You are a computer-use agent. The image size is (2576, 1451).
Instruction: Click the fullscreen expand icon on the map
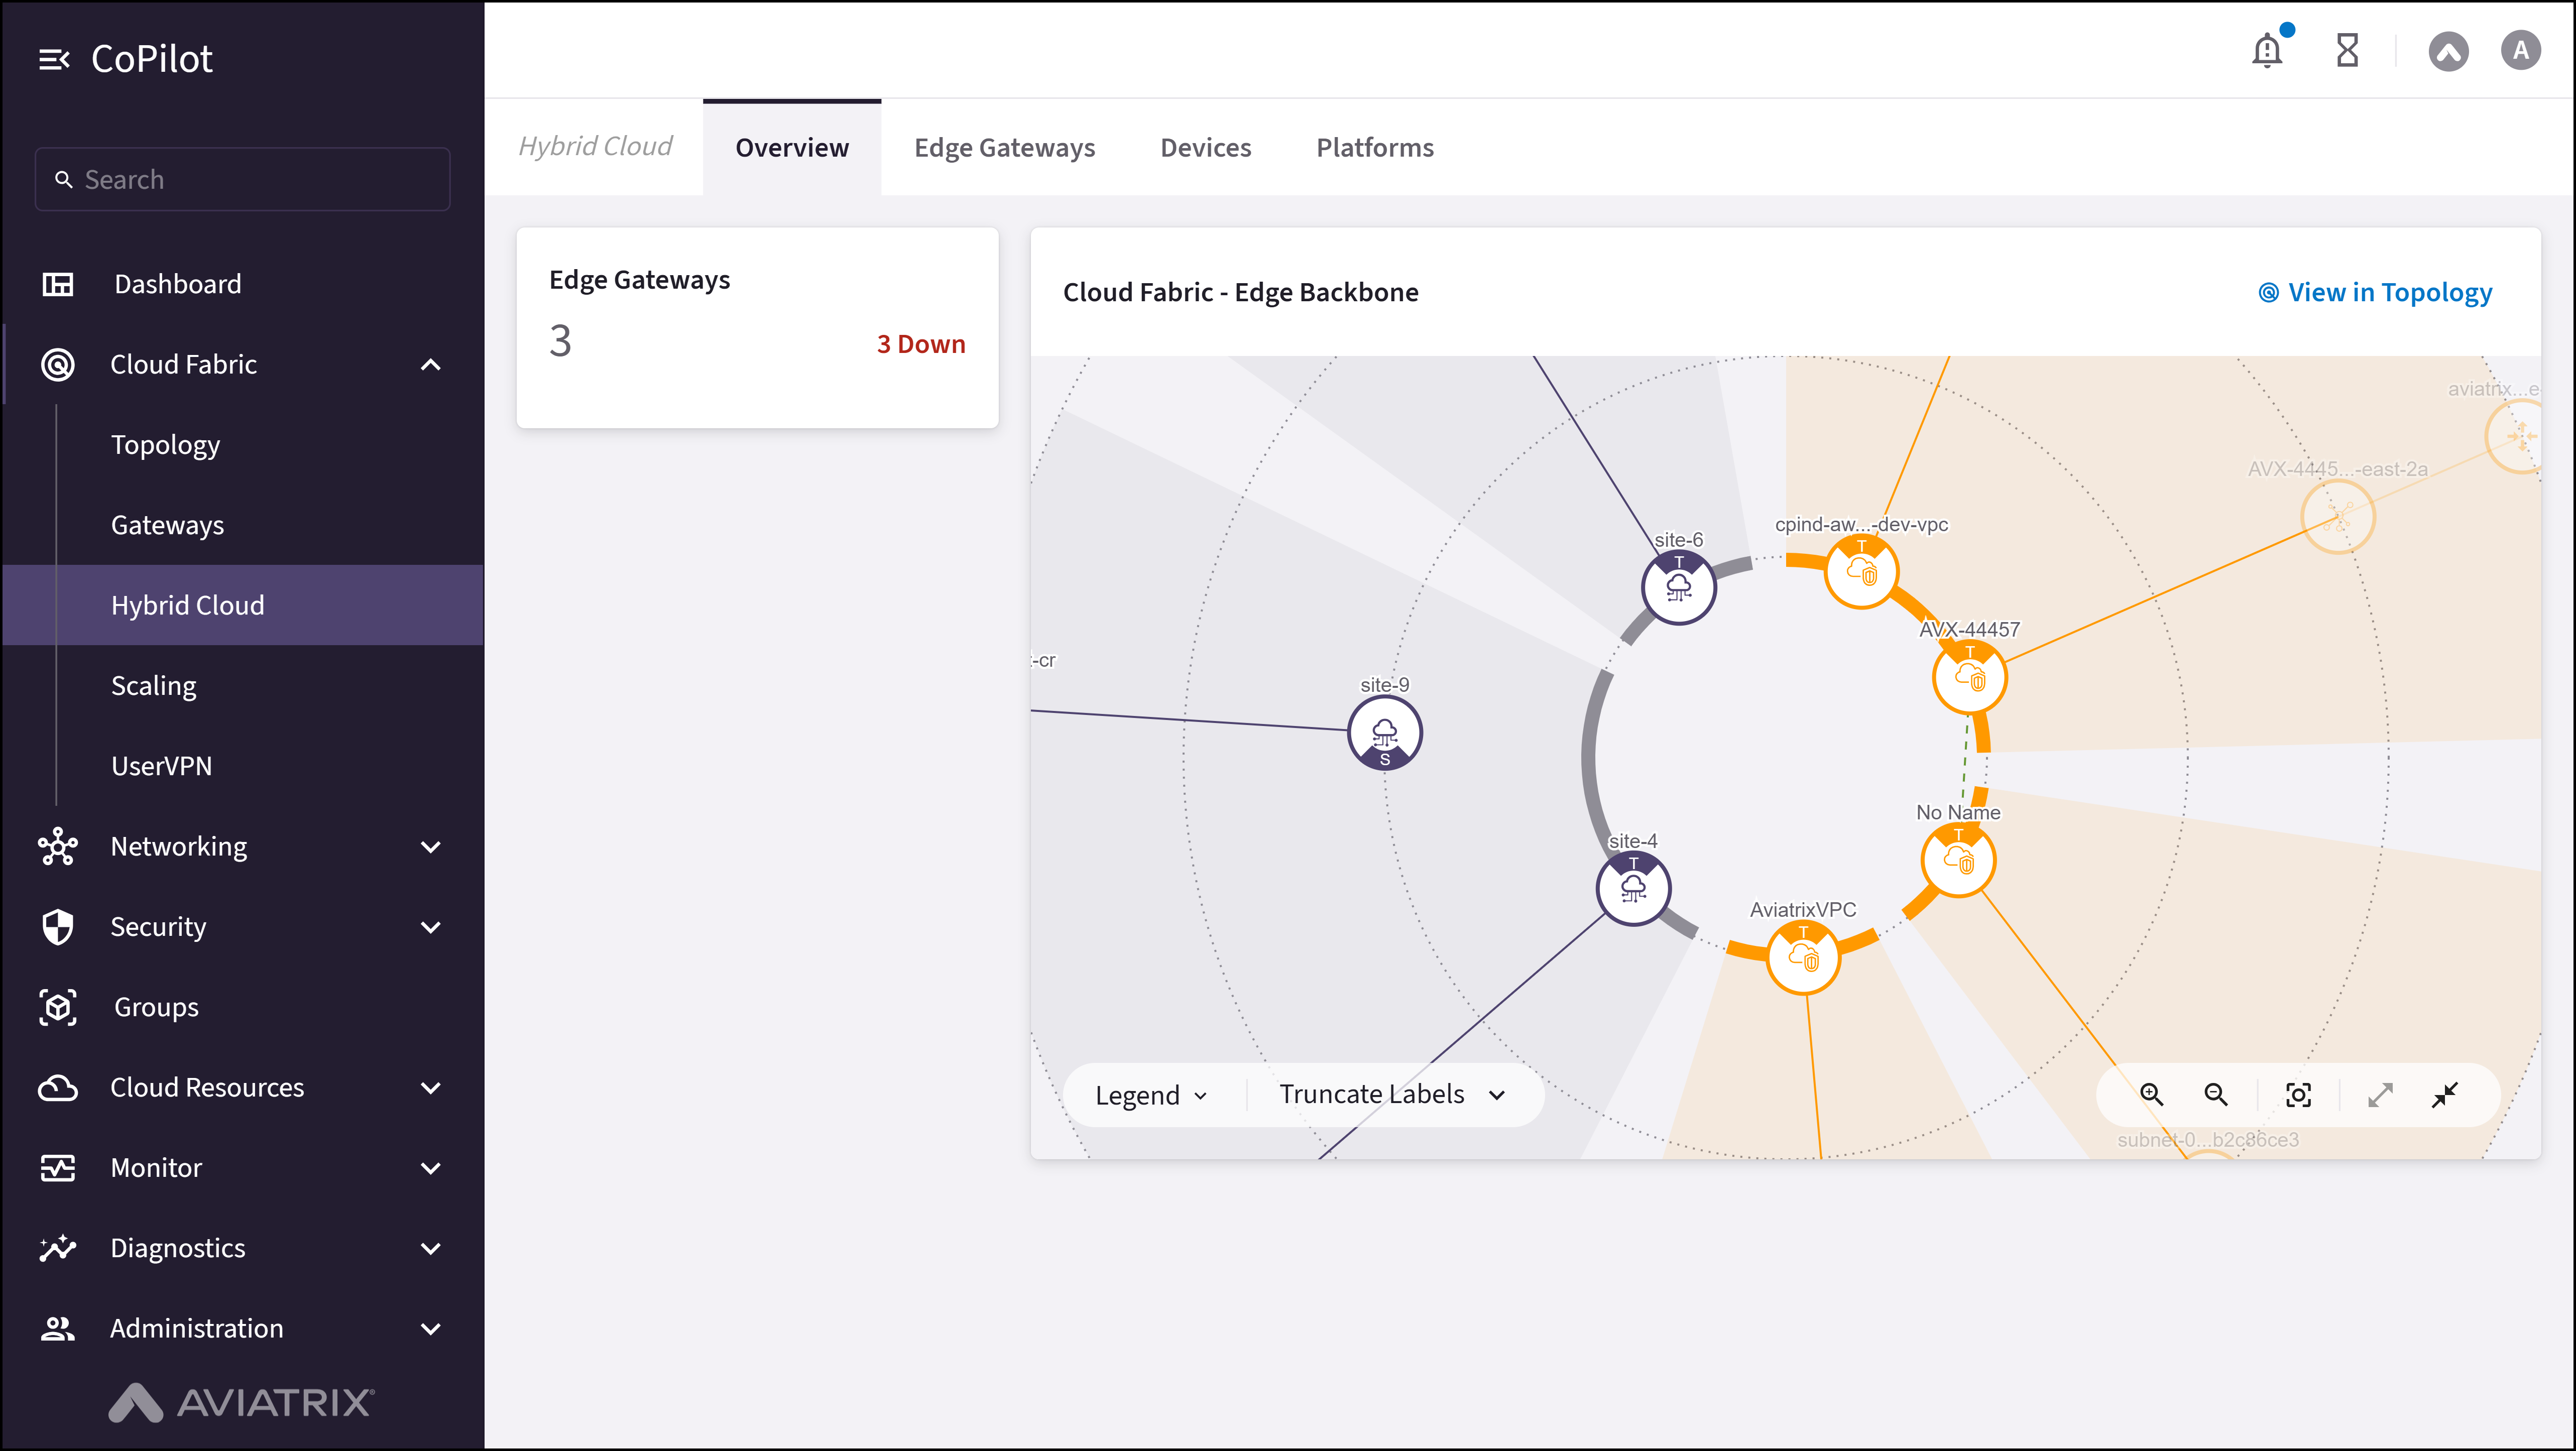pyautogui.click(x=2381, y=1094)
